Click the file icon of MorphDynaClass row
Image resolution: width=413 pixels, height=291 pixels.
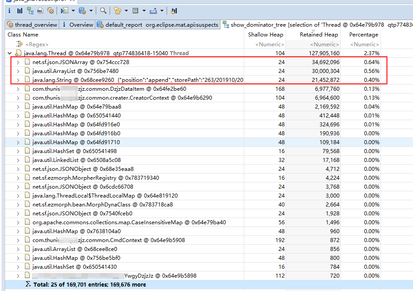pyautogui.click(x=27, y=204)
